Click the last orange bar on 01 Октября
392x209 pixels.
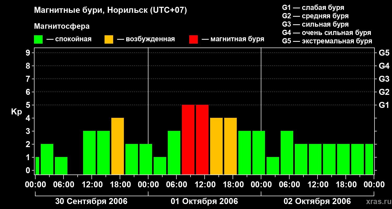pyautogui.click(x=230, y=146)
